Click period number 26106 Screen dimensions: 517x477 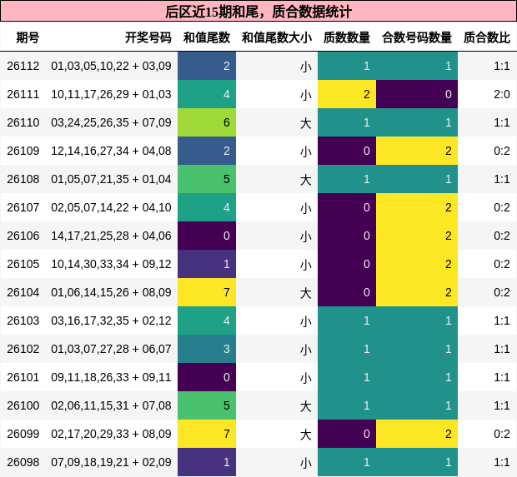click(23, 236)
